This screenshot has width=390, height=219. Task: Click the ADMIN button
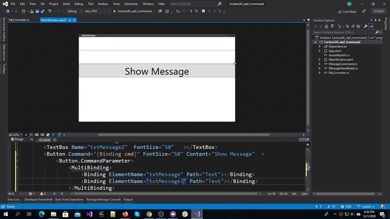pyautogui.click(x=379, y=12)
